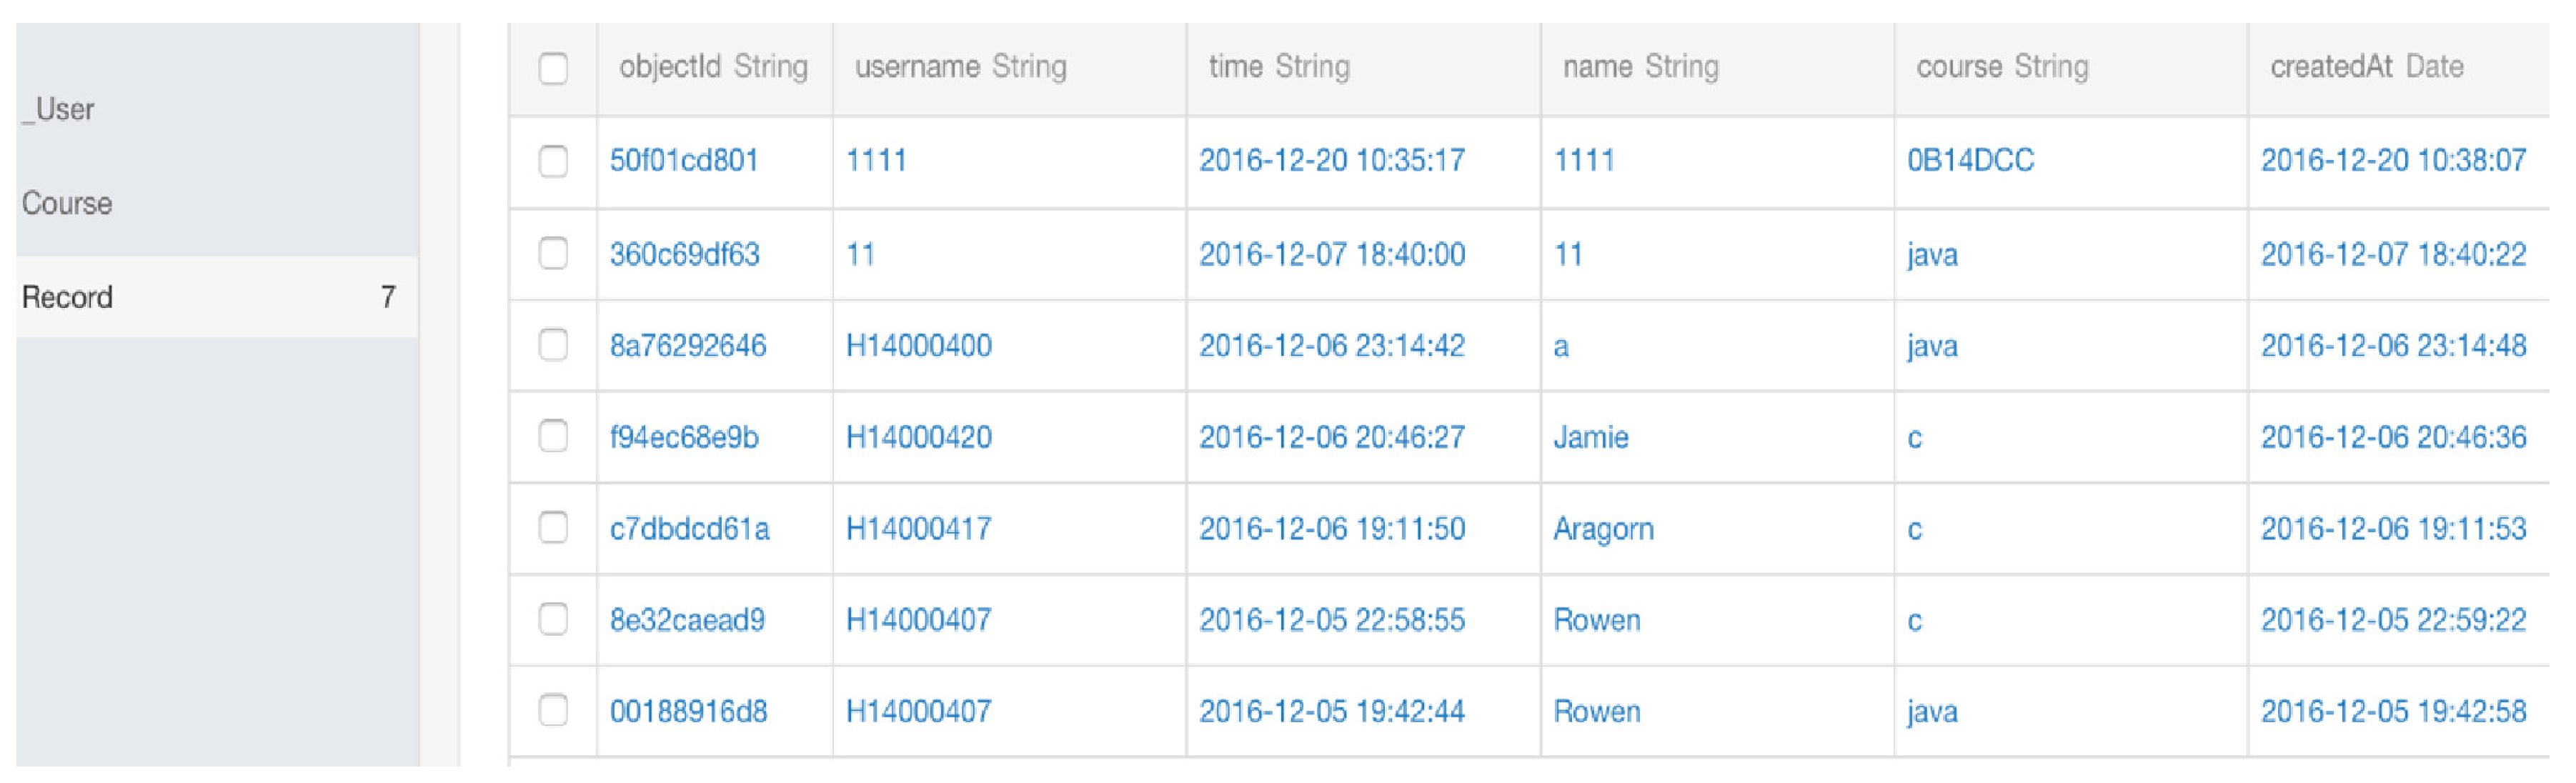The image size is (2576, 783).
Task: Switch to the Course class
Action: 67,203
